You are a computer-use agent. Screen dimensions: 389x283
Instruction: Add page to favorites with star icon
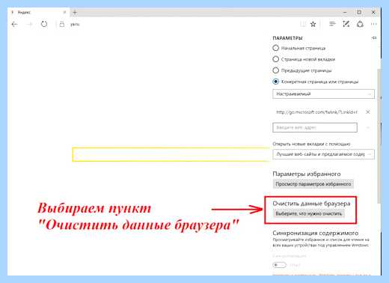pyautogui.click(x=313, y=24)
